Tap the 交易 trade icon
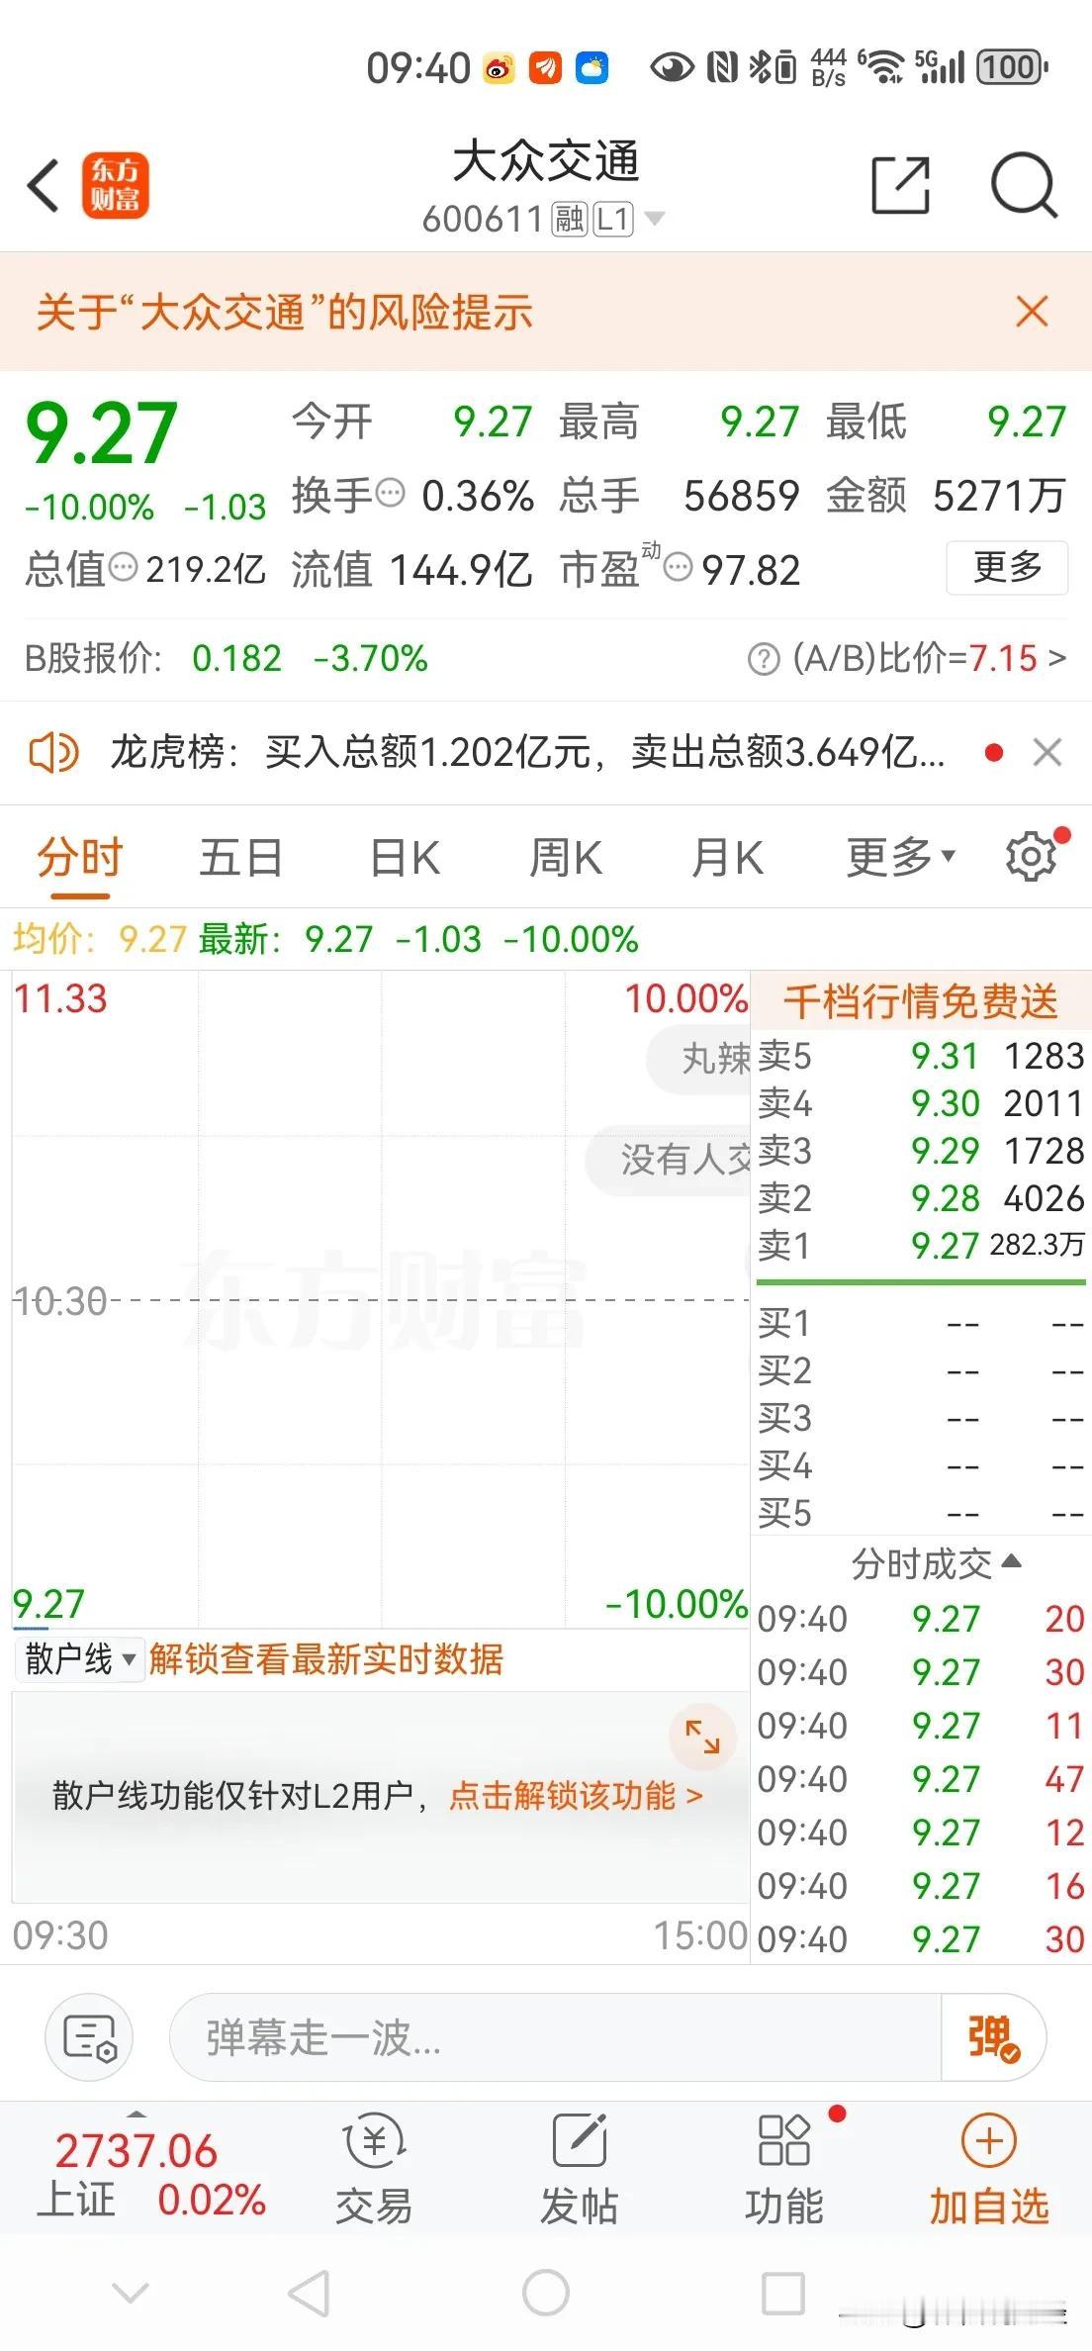Viewport: 1092px width, 2351px height. [x=374, y=2170]
